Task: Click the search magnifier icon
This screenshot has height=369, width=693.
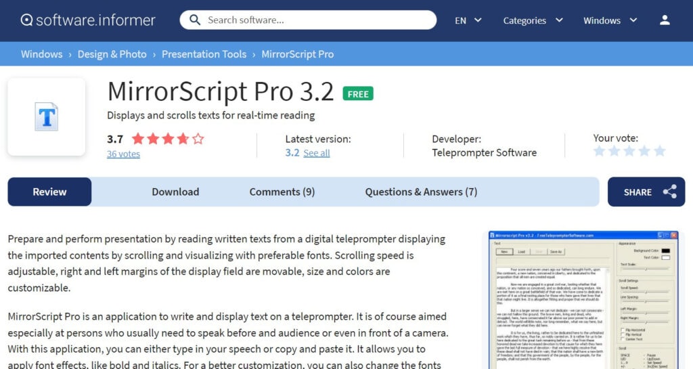Action: point(194,20)
